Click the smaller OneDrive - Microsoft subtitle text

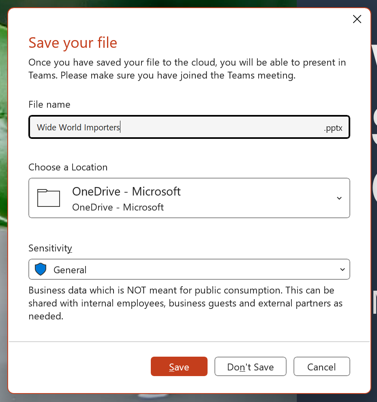tap(118, 207)
